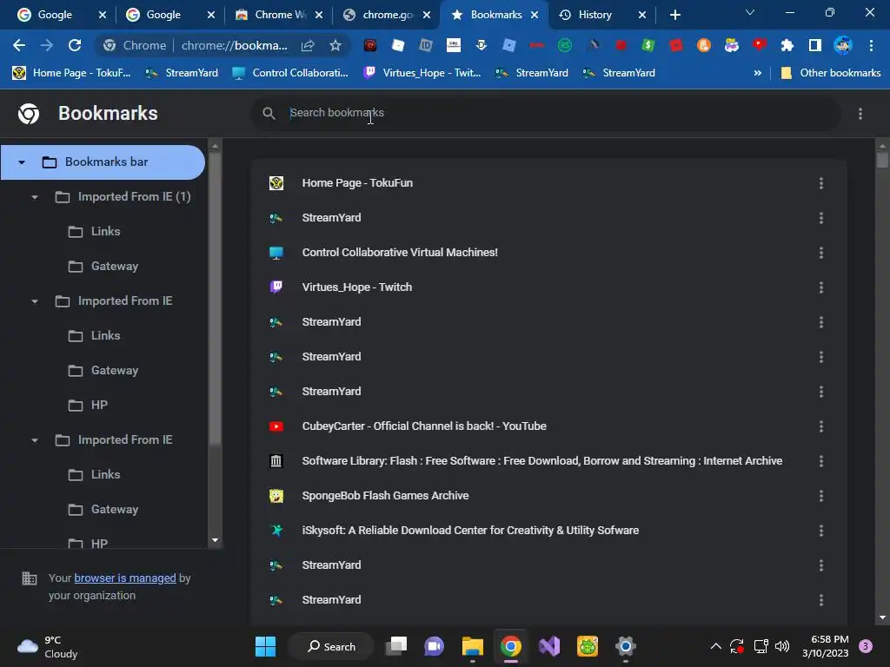Open Home Page - TokuFun on bookmarks bar
890x667 pixels.
(71, 73)
